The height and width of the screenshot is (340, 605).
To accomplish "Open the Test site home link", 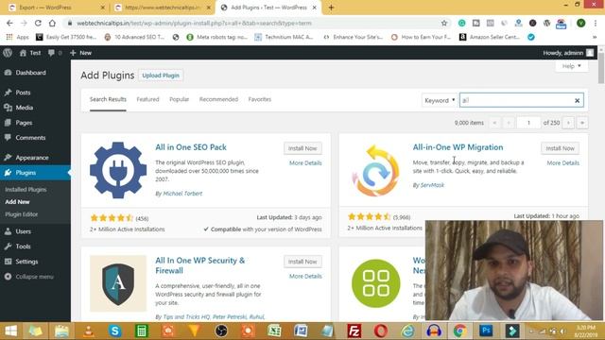I will 30,53.
